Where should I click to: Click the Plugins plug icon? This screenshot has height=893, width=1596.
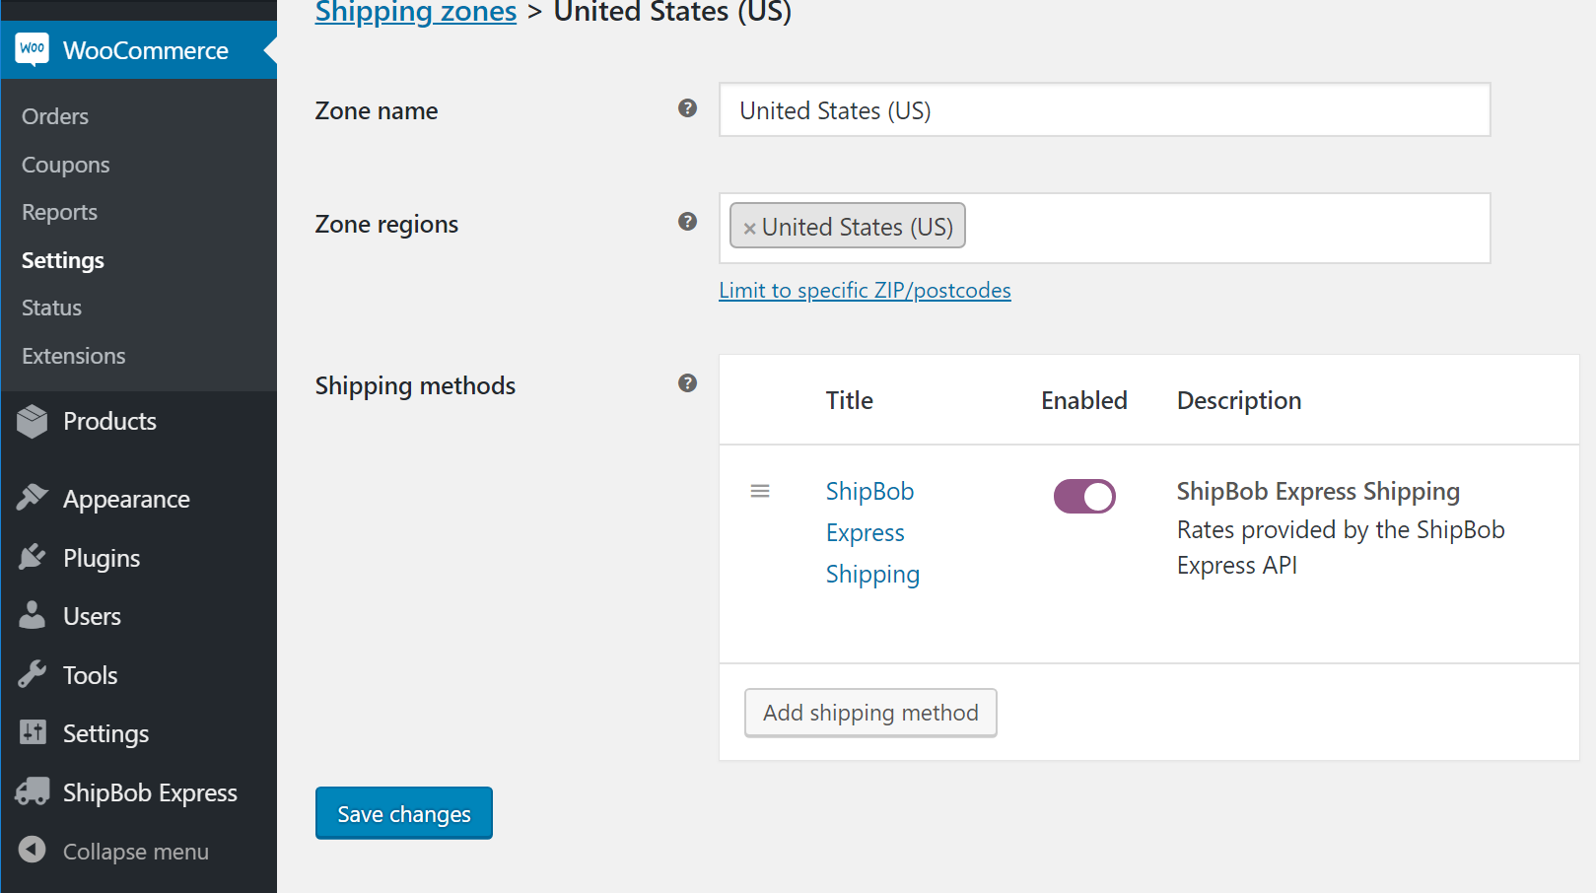click(x=33, y=557)
